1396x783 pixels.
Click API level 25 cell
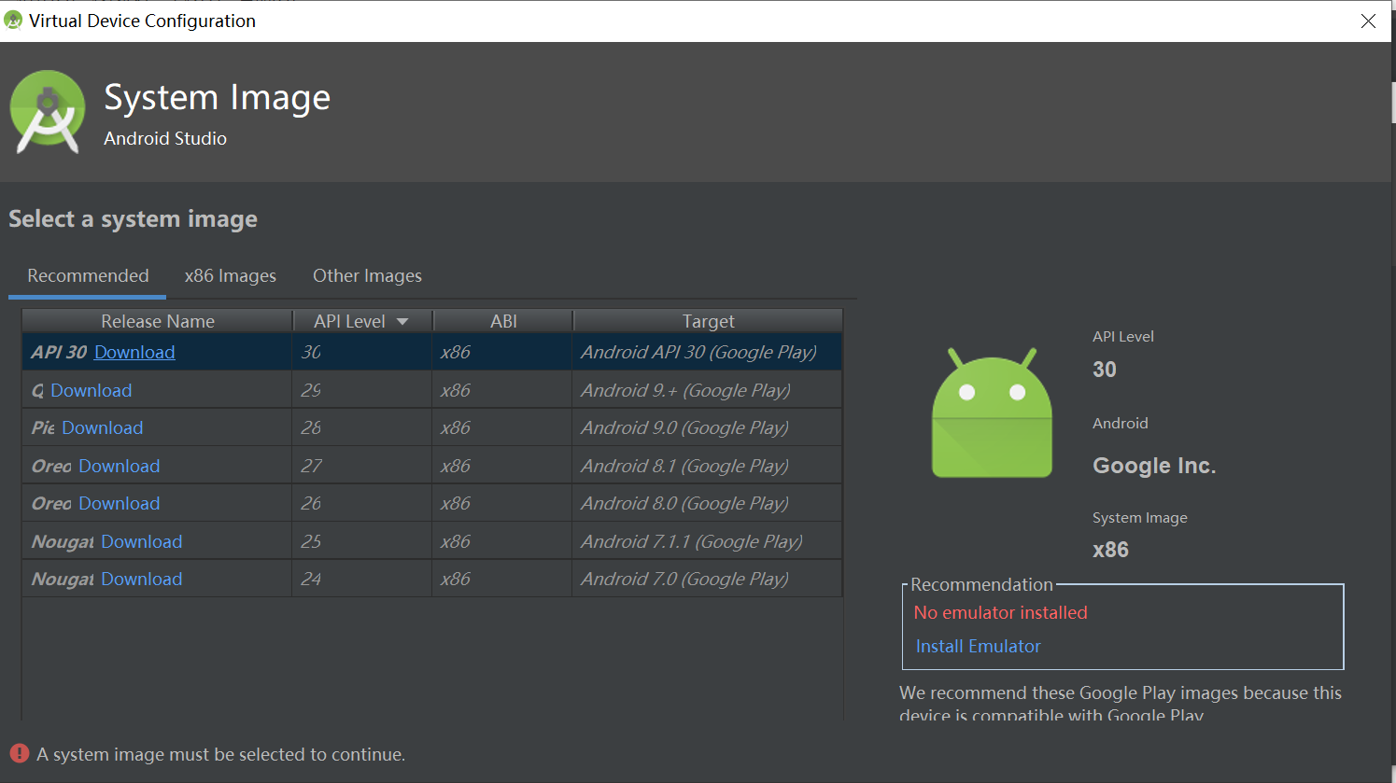362,541
